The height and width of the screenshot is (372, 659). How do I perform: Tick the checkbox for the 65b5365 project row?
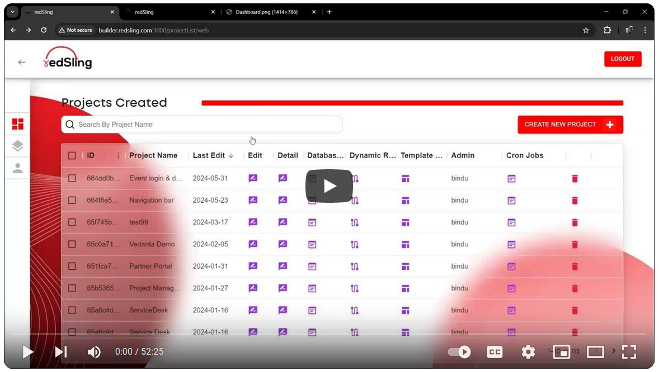[72, 288]
